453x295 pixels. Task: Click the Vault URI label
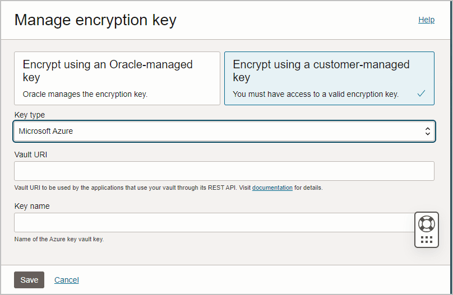pos(30,154)
